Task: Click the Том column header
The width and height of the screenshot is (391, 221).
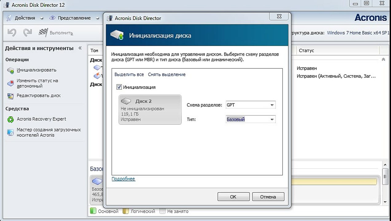Action: 95,50
